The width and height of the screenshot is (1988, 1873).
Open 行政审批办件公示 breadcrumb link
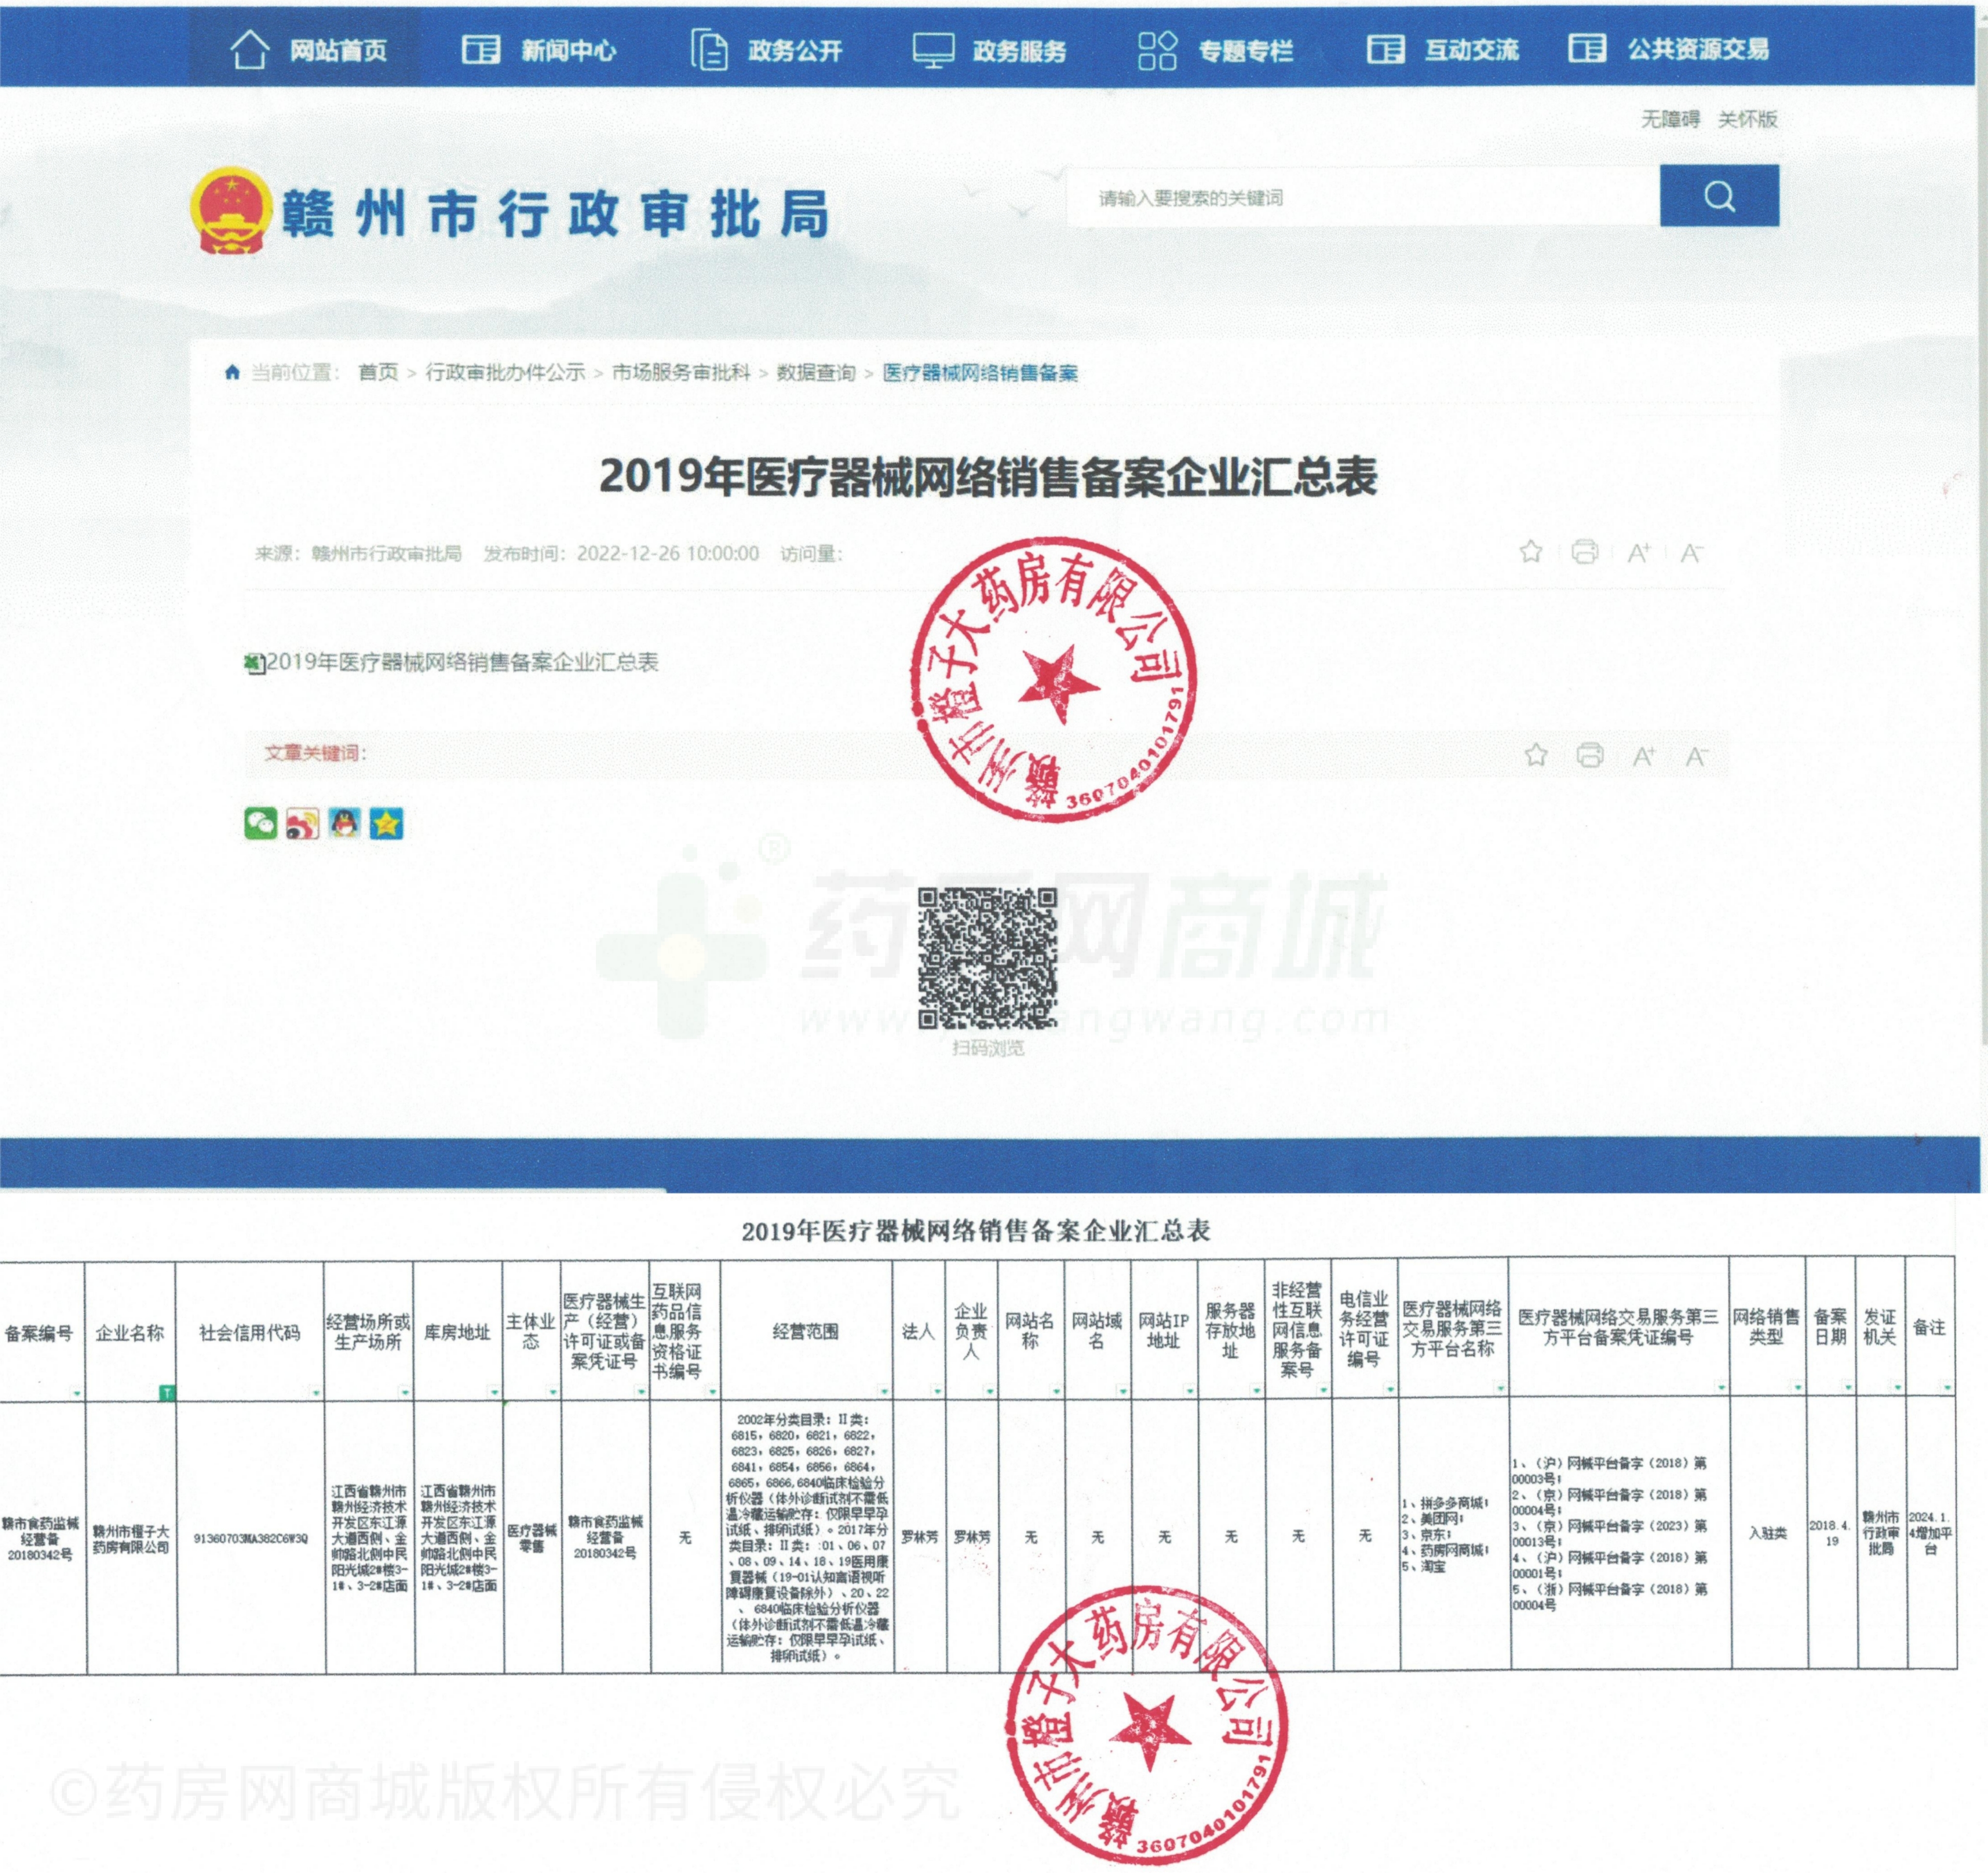click(505, 372)
